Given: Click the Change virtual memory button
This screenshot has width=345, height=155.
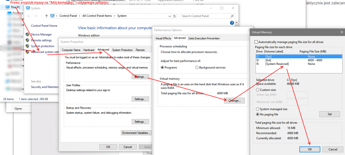Looking at the screenshot, I should [x=234, y=100].
